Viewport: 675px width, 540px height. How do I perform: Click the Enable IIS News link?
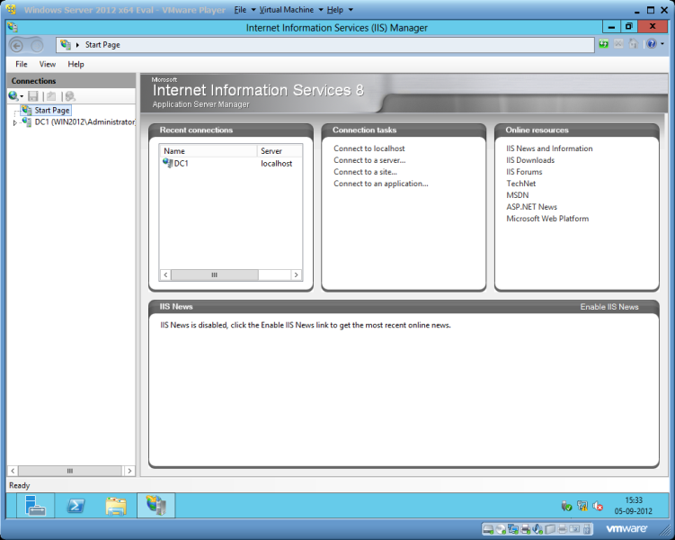(x=608, y=307)
